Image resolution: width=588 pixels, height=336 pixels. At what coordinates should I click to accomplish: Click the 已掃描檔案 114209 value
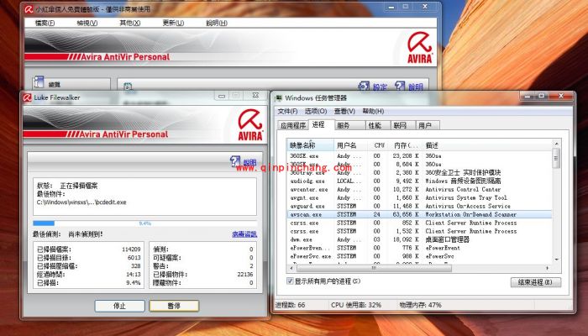click(x=131, y=249)
